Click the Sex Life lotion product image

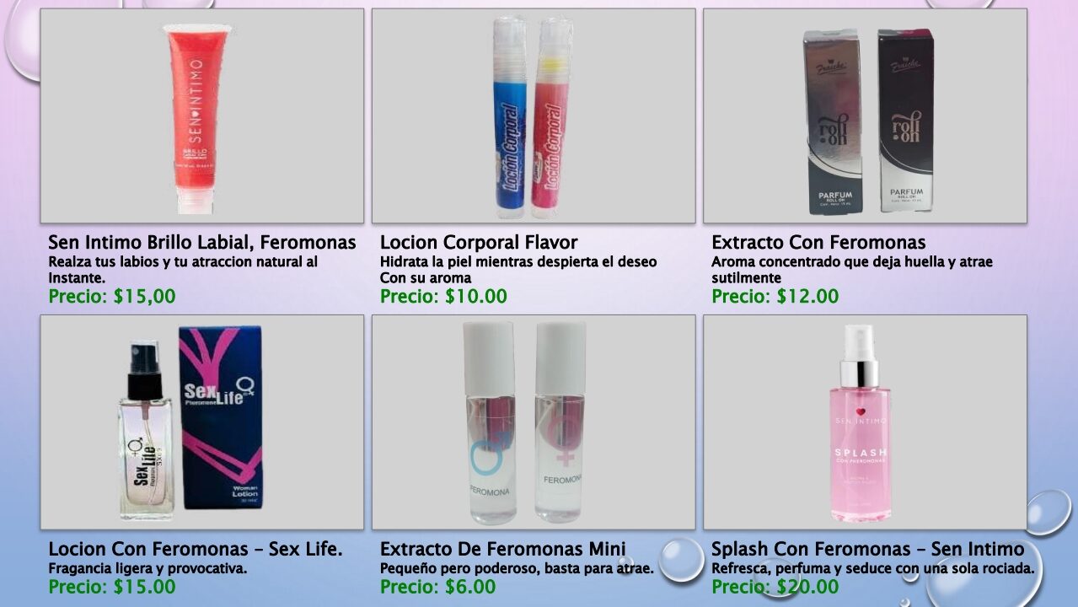202,422
